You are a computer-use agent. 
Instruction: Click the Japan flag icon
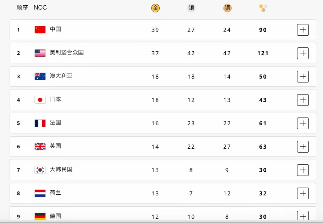point(40,100)
